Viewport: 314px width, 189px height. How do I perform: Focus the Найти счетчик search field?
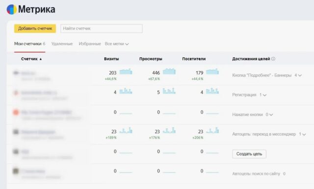click(x=102, y=28)
